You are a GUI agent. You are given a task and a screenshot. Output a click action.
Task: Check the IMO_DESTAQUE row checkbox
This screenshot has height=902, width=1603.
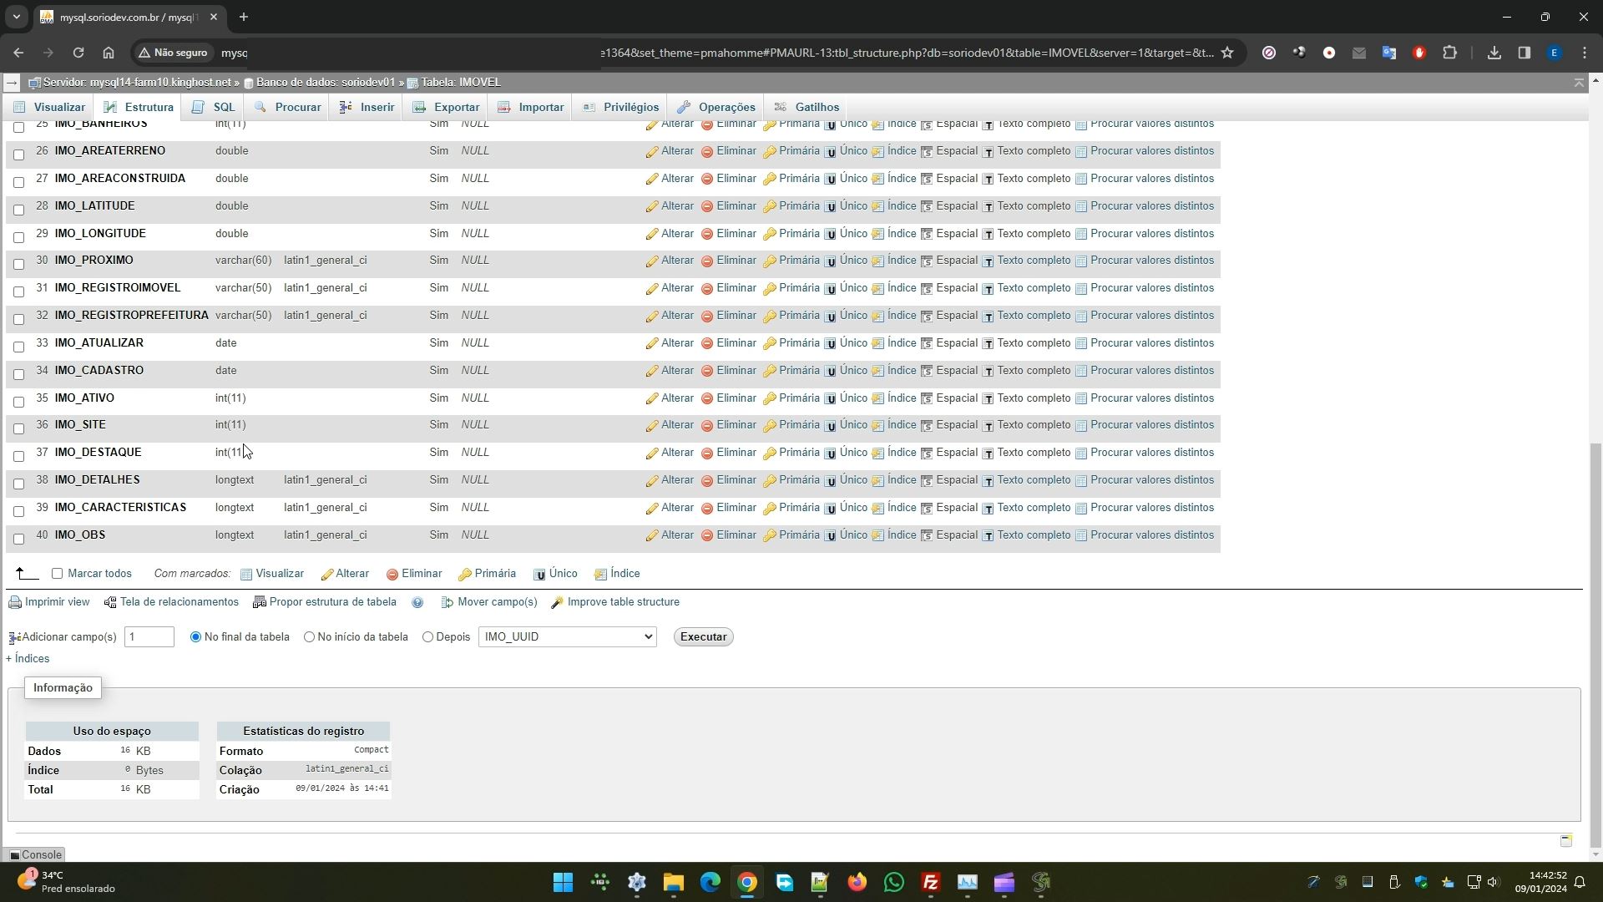(18, 456)
